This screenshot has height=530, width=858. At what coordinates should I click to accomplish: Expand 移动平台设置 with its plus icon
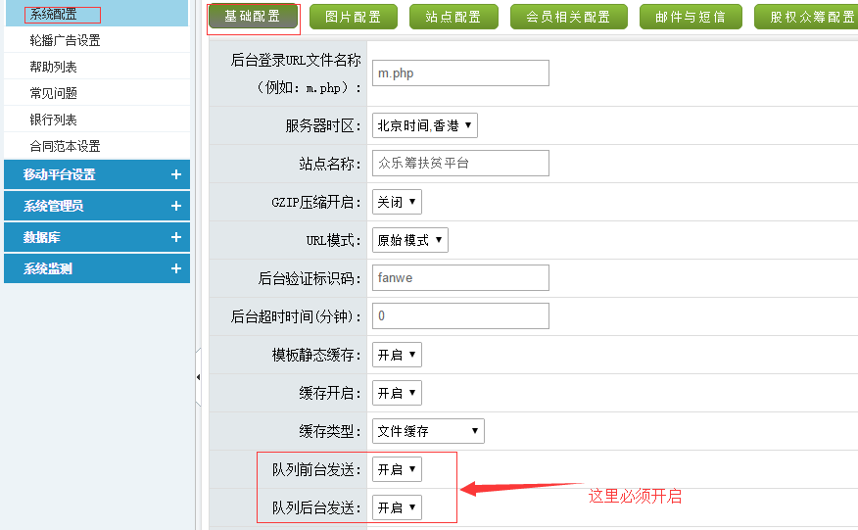point(175,174)
